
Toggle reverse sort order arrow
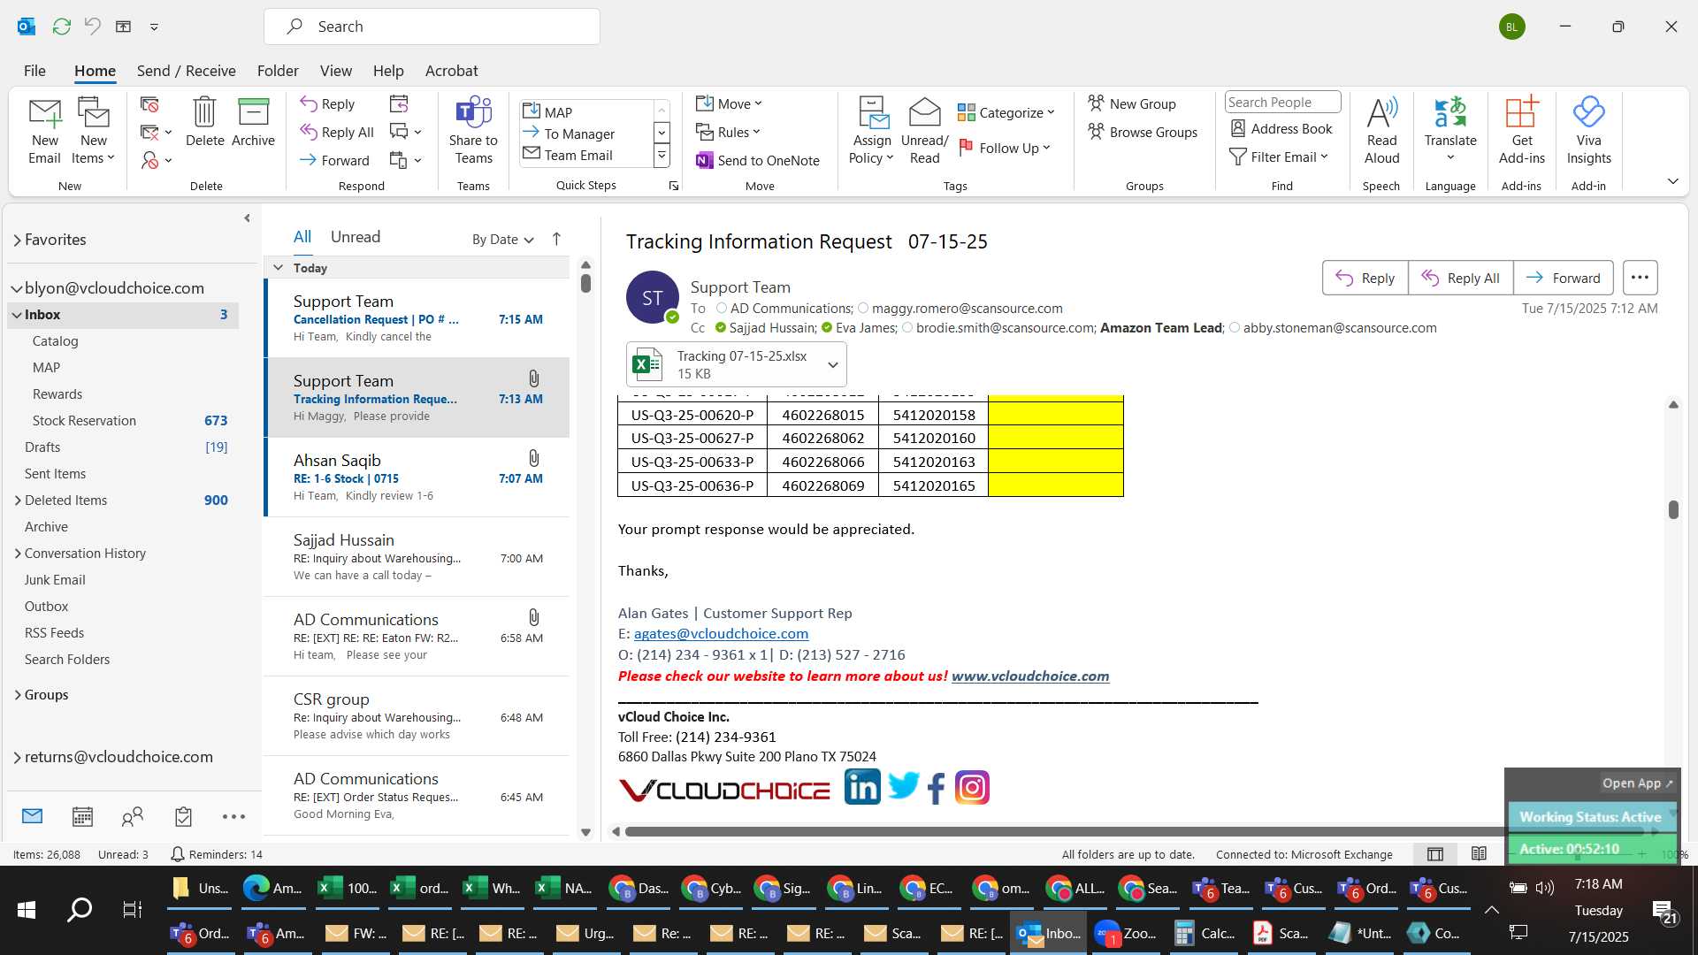tap(556, 239)
